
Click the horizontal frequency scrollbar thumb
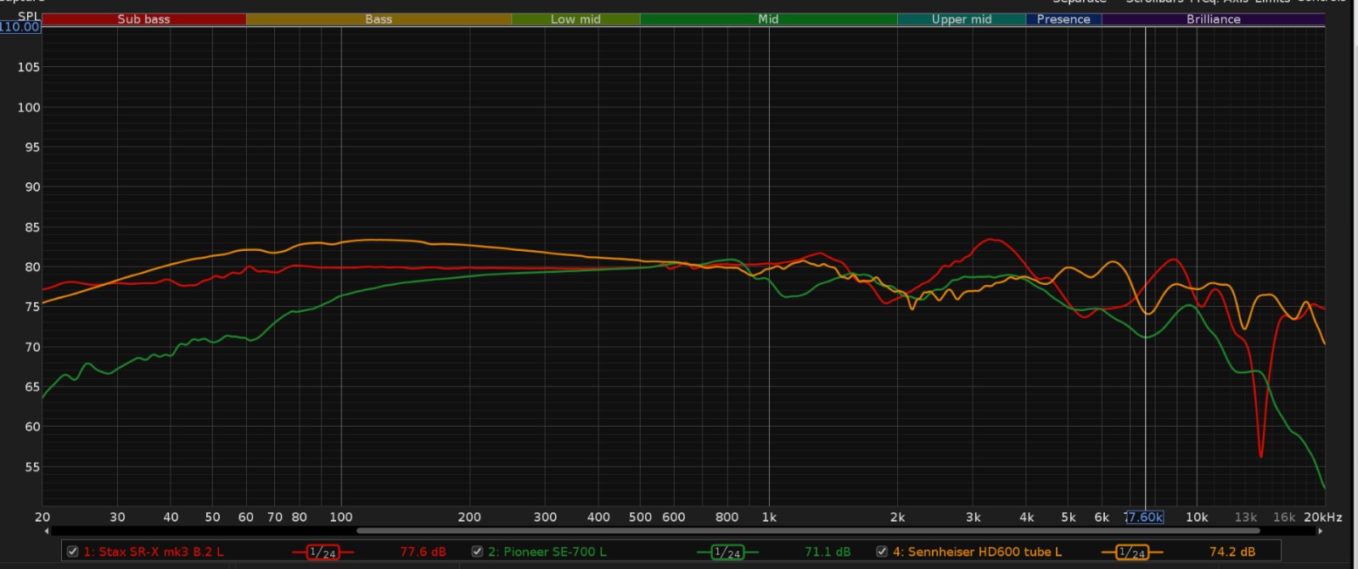point(808,531)
